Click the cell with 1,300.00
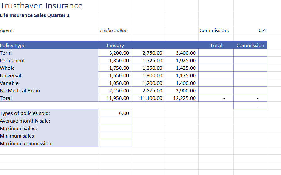The height and width of the screenshot is (175, 281). point(148,75)
